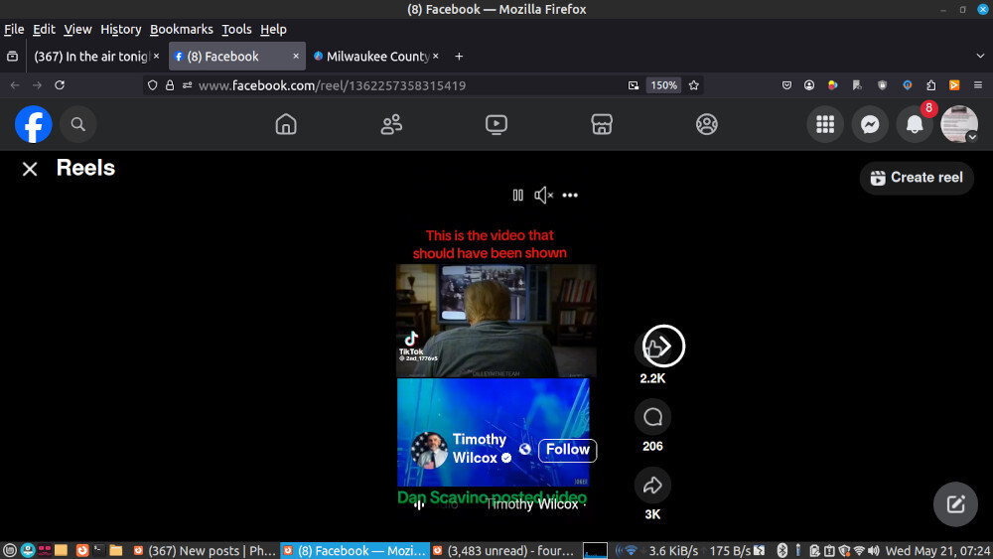The image size is (993, 559).
Task: Open the View menu
Action: 77,29
